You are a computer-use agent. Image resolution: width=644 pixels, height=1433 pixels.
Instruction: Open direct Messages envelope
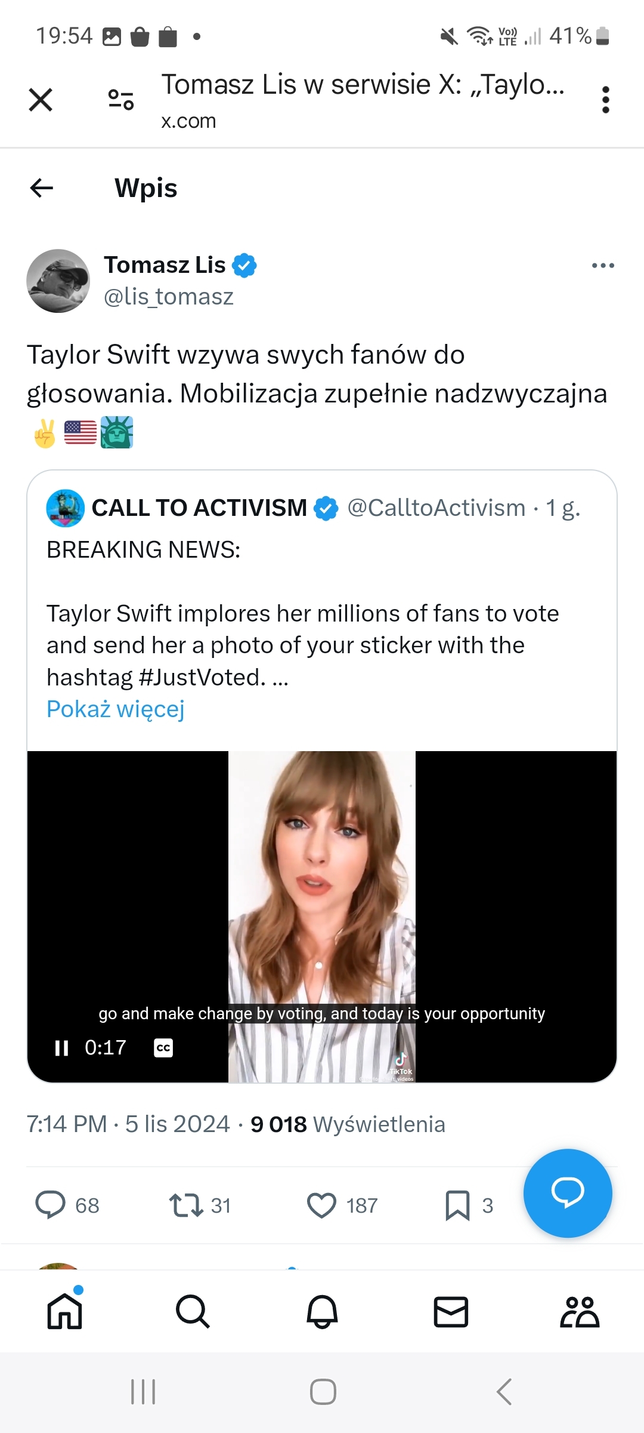[x=451, y=1311]
